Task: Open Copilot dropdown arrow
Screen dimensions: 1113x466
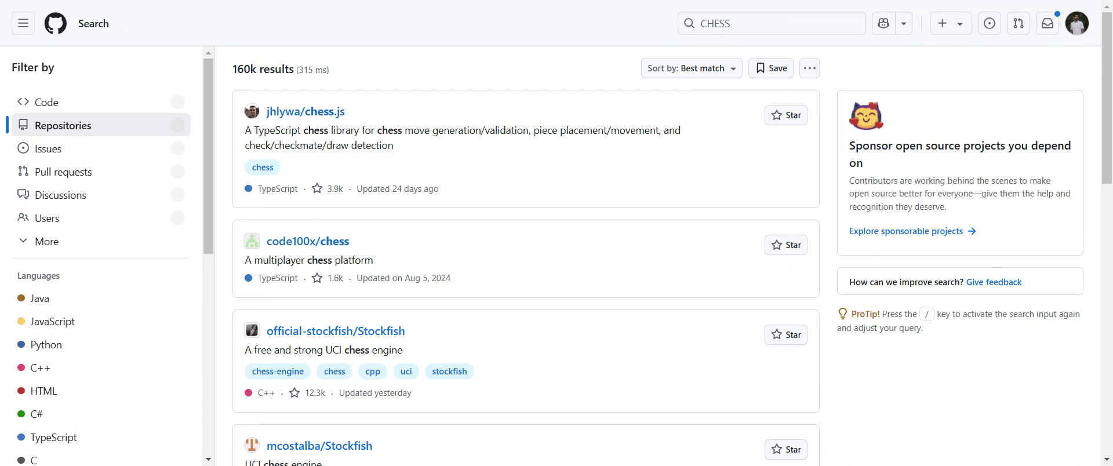Action: click(x=904, y=23)
